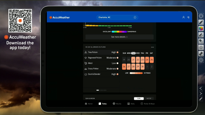Screen dimensions: 205x115
Task: Click plus icon in Charlotte location field
Action: [x=135, y=17]
